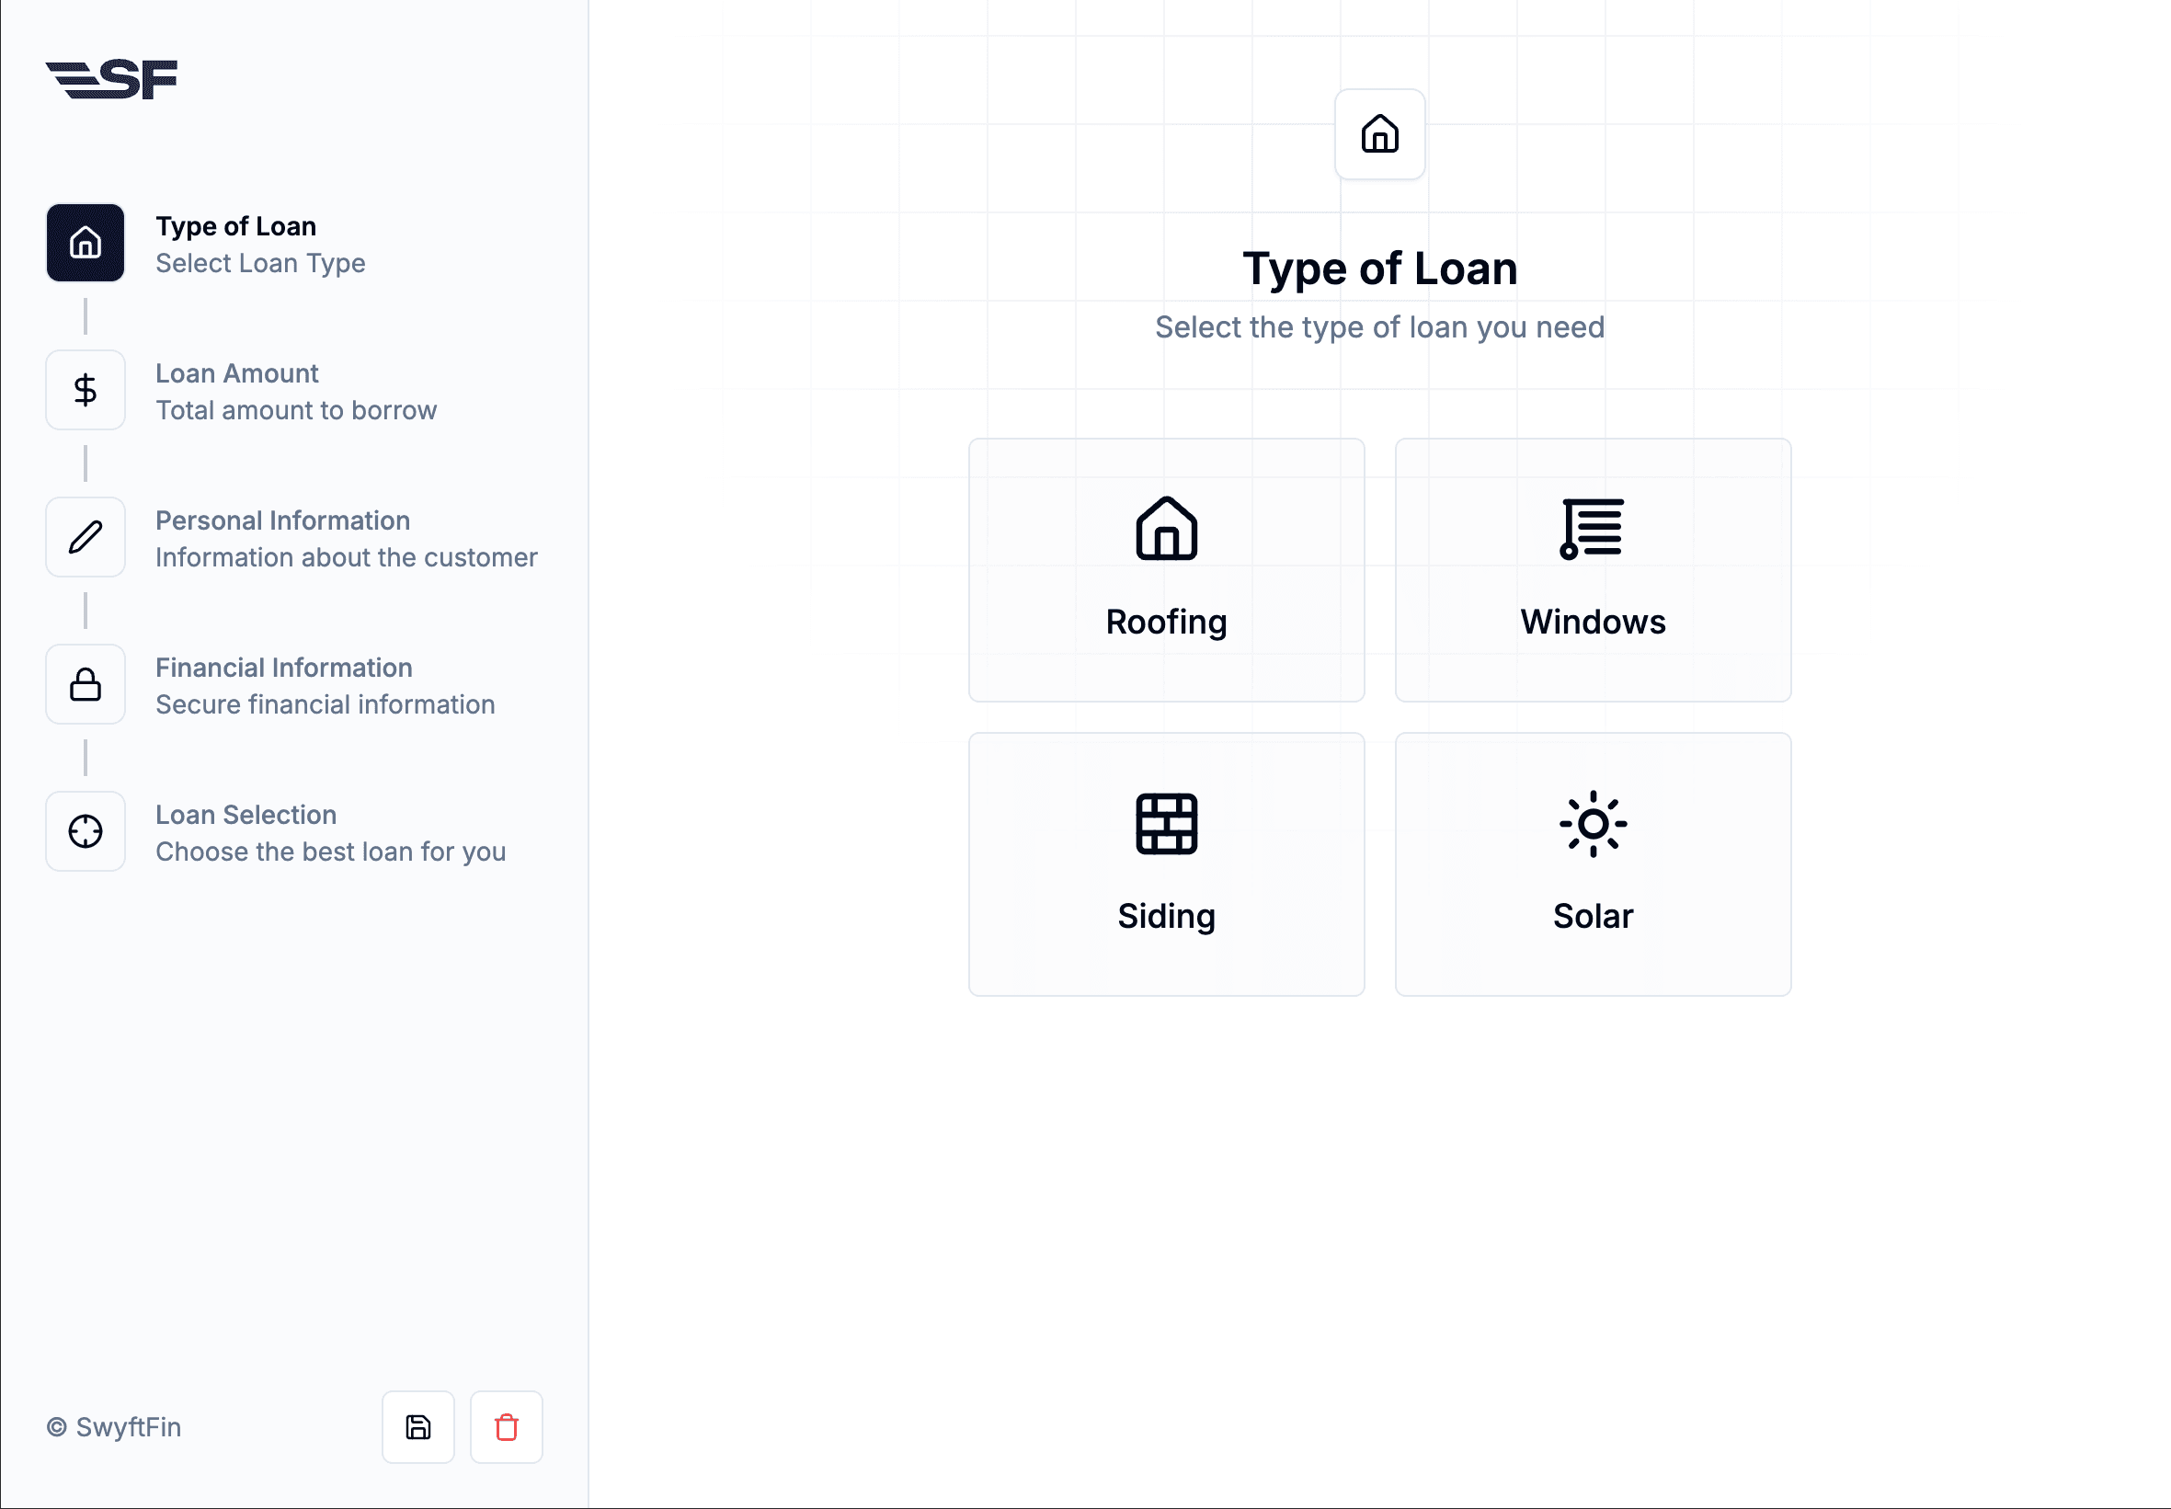Choose the Windows loan card
2171x1509 pixels.
[x=1593, y=570]
